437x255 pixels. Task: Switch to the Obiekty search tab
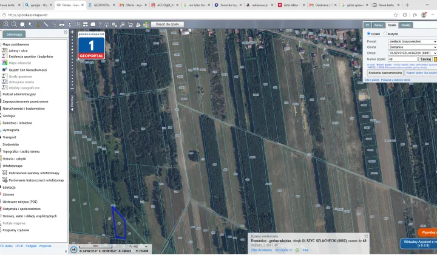click(x=406, y=25)
